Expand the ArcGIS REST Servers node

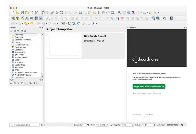10,75
